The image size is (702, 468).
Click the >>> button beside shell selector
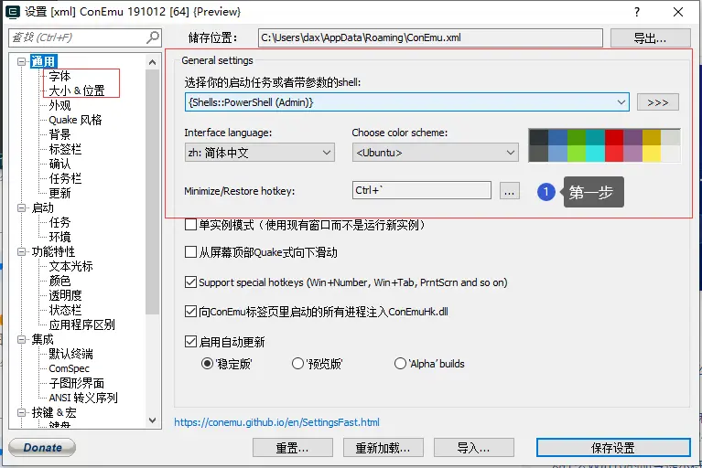tap(658, 102)
